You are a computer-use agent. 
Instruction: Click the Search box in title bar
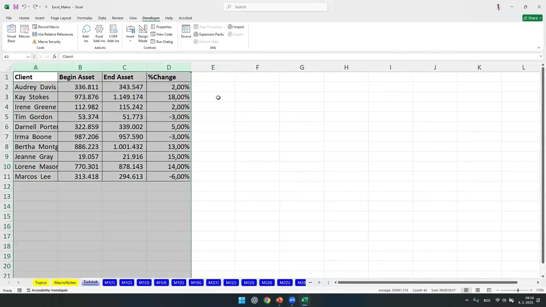(x=275, y=7)
